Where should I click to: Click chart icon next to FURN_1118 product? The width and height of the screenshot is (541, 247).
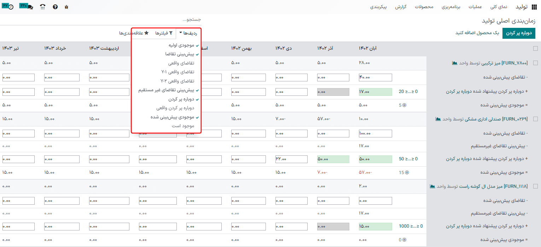(432, 186)
